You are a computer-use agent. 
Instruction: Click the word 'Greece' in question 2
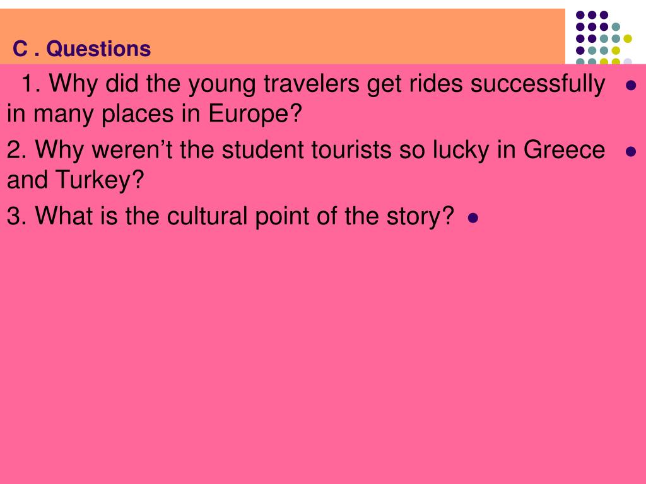[564, 150]
